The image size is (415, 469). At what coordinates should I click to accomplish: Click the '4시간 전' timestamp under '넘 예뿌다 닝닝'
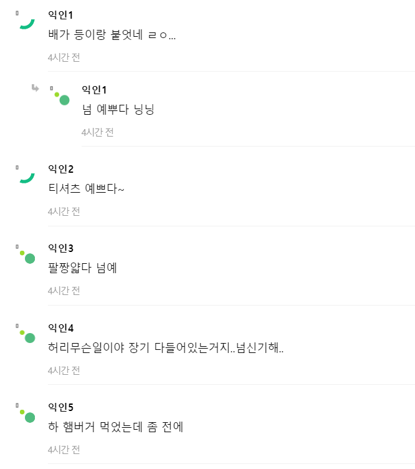[98, 132]
